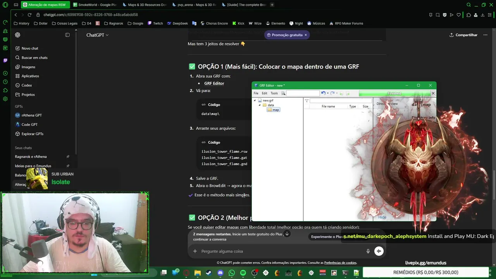Click the filter funnel icon in file list
Screen dimensions: 496x279
pos(307,101)
